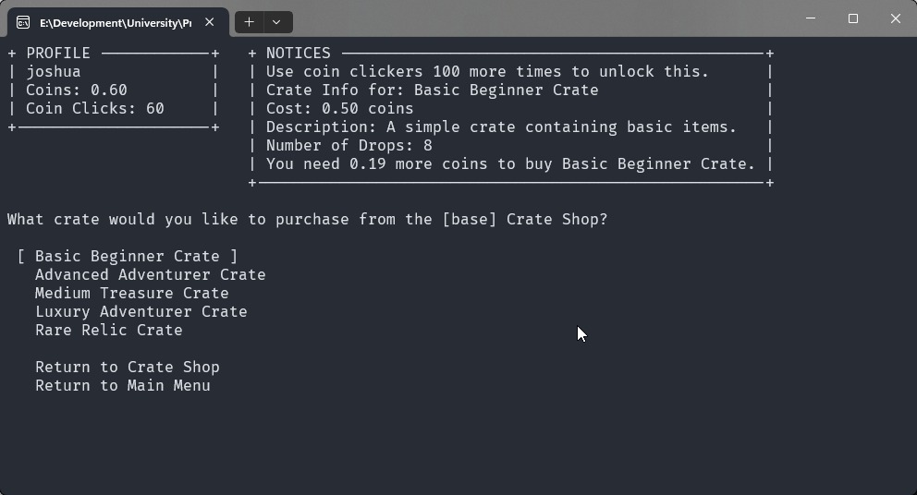This screenshot has width=917, height=495.
Task: Maximize the terminal window
Action: [x=853, y=18]
